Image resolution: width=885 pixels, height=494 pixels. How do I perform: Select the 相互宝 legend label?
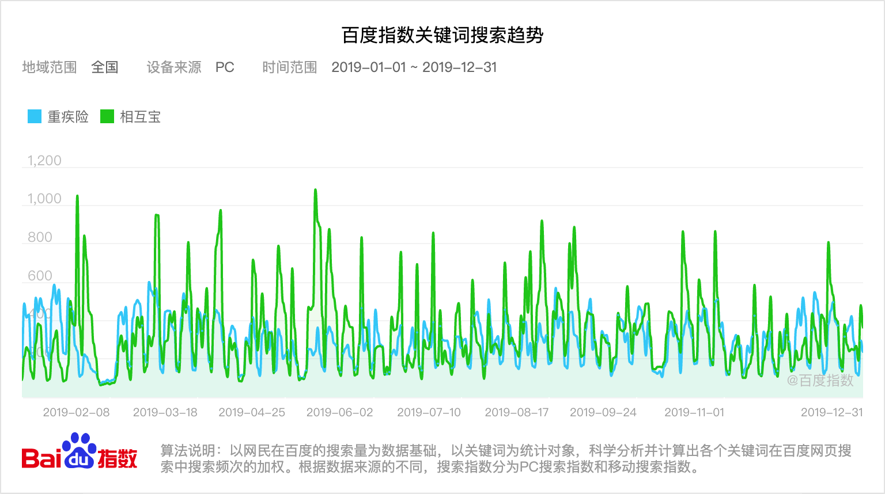coord(141,116)
